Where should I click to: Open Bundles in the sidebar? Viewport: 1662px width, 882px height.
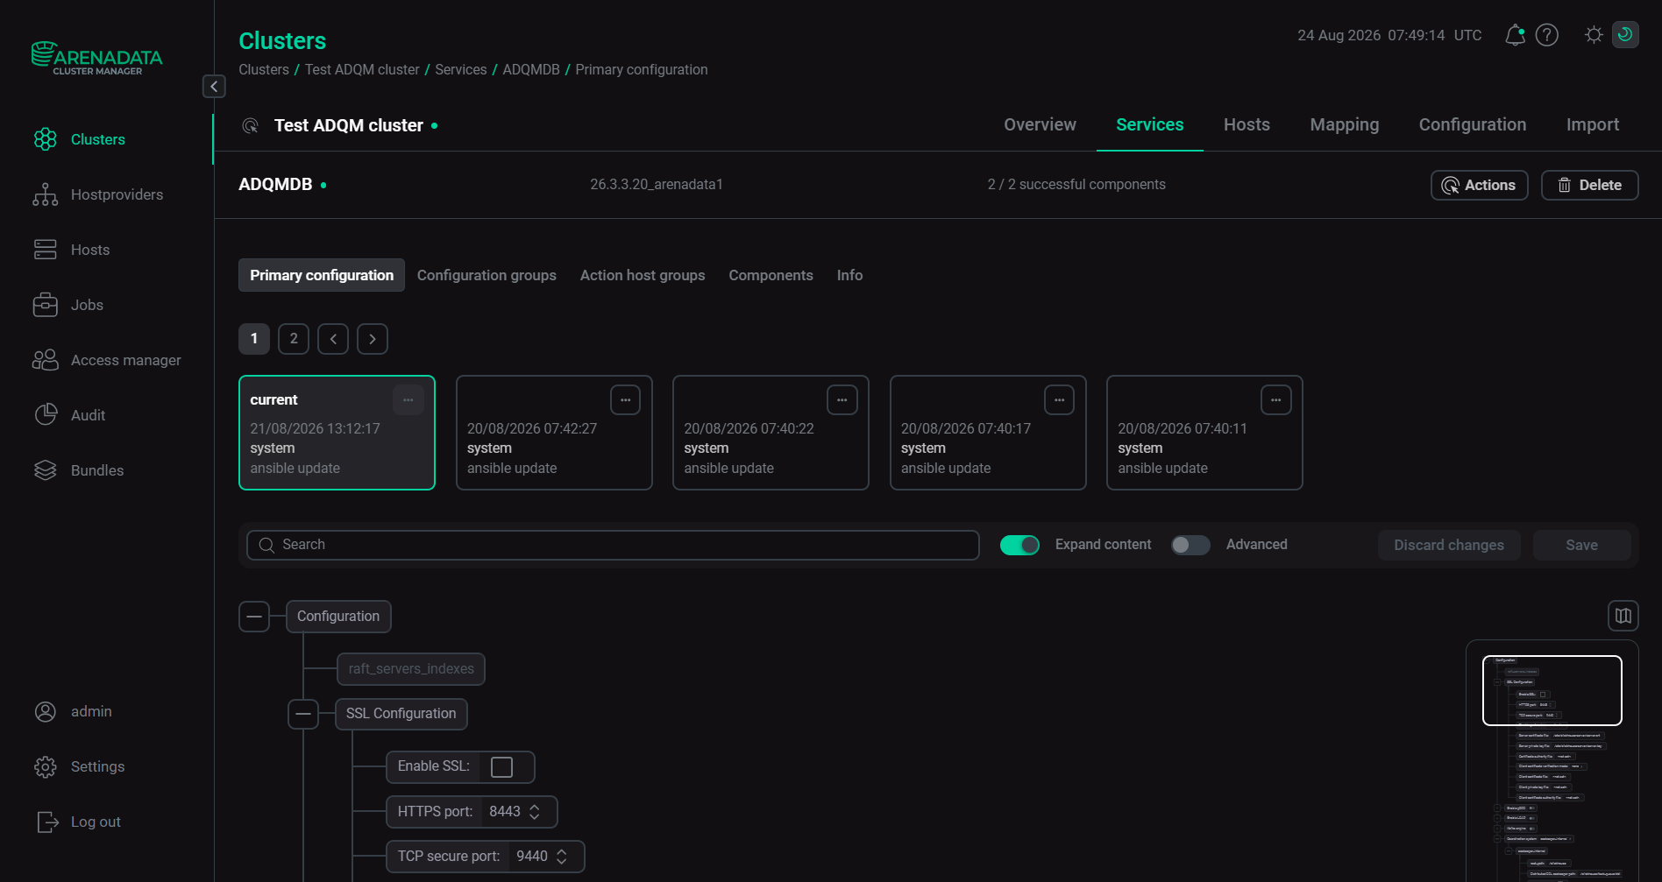[78, 470]
